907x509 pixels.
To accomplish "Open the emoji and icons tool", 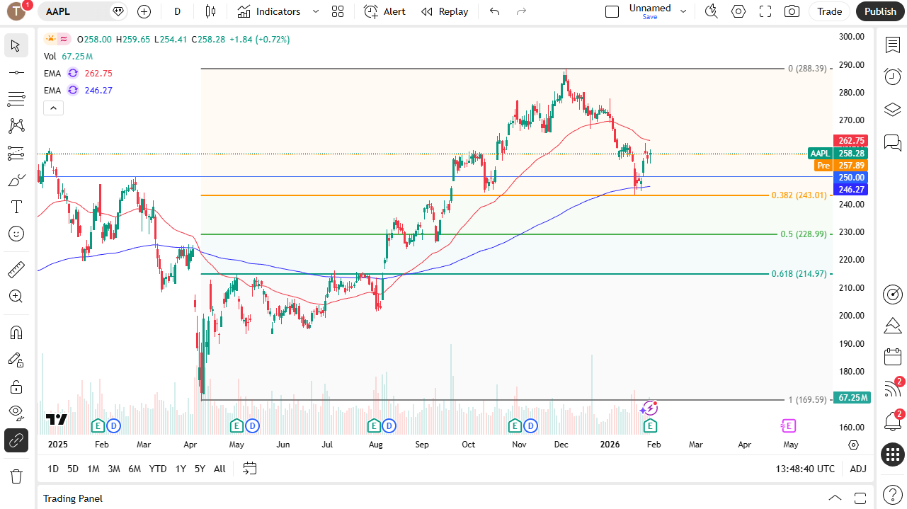I will coord(16,234).
